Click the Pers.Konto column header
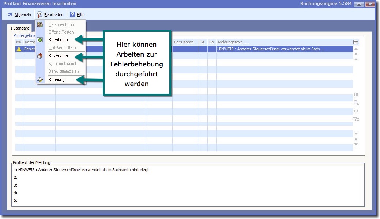Screen dimensions: 380x219 pyautogui.click(x=184, y=42)
